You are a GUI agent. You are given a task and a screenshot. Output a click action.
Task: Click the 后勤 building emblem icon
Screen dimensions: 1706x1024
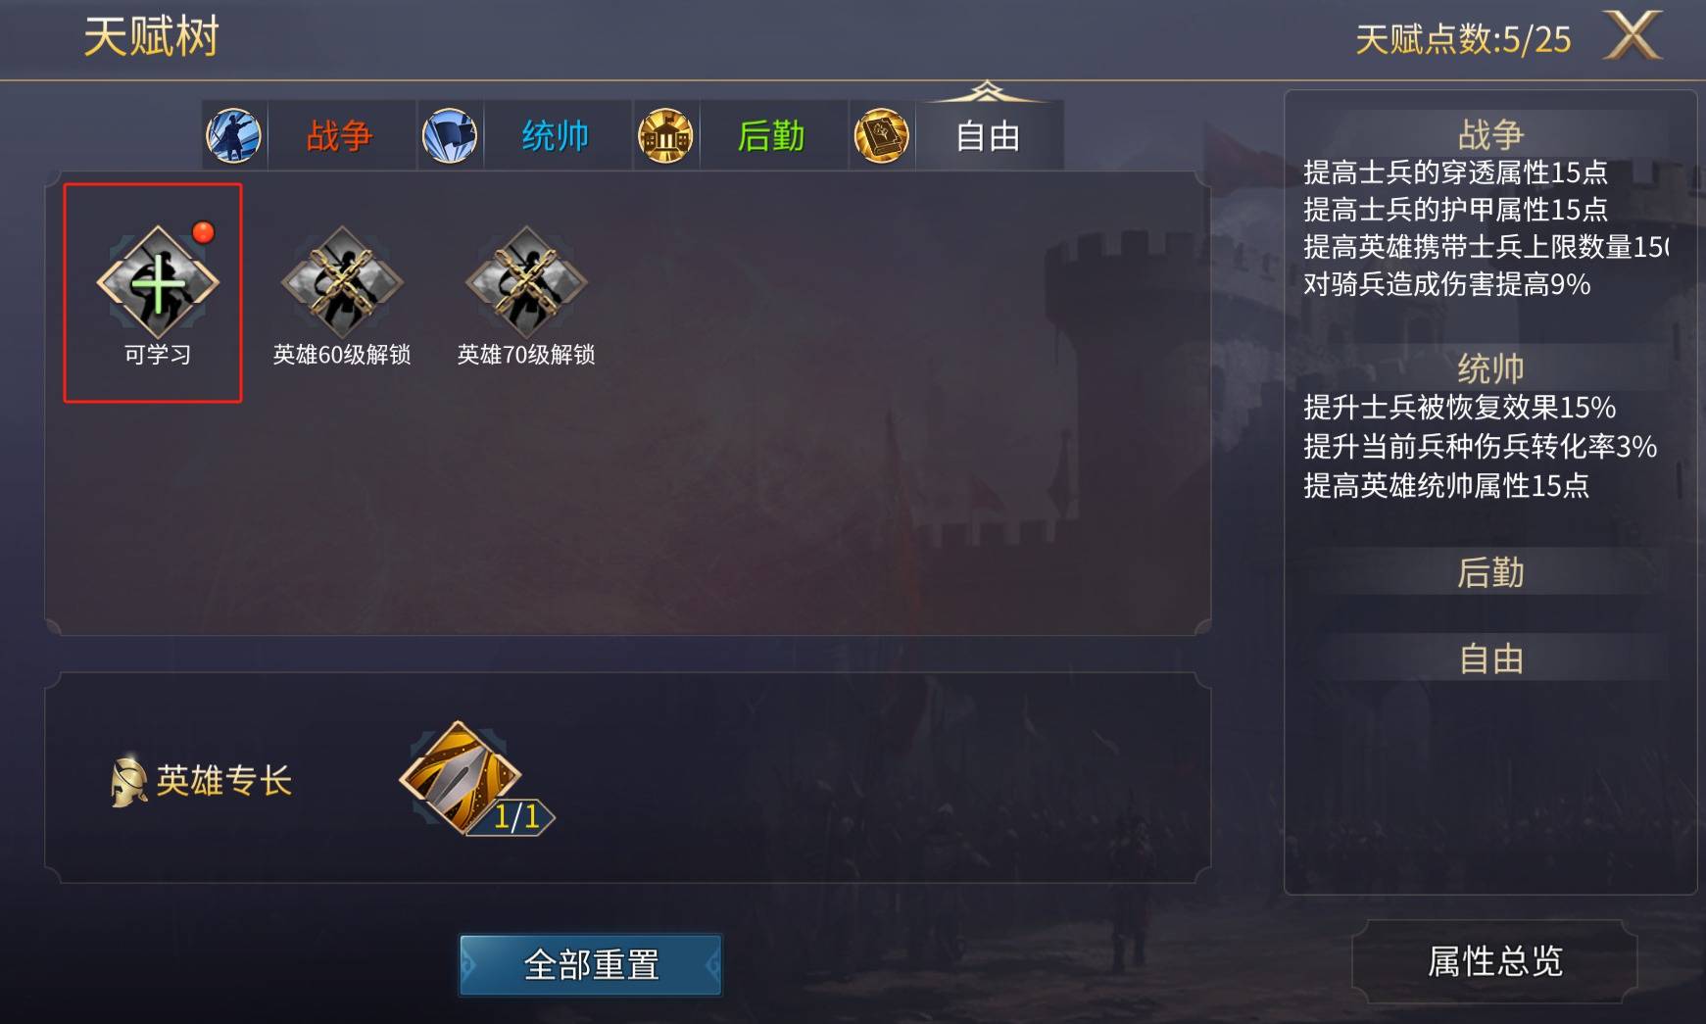pos(665,135)
